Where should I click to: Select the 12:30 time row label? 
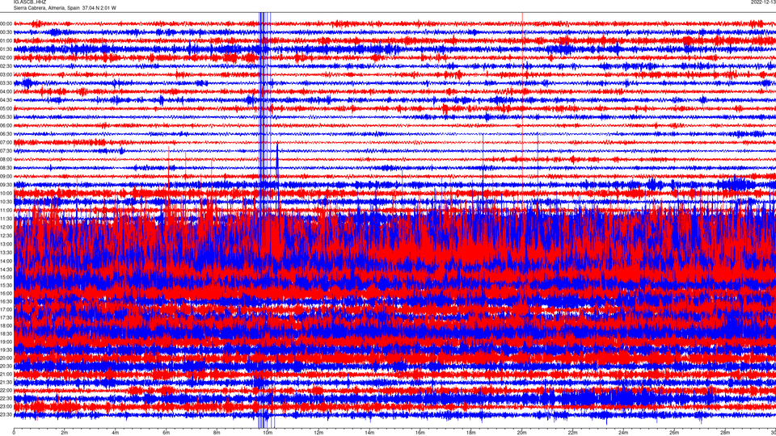pyautogui.click(x=6, y=235)
